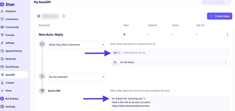Click the Funnels funnel icon

coord(2,35)
